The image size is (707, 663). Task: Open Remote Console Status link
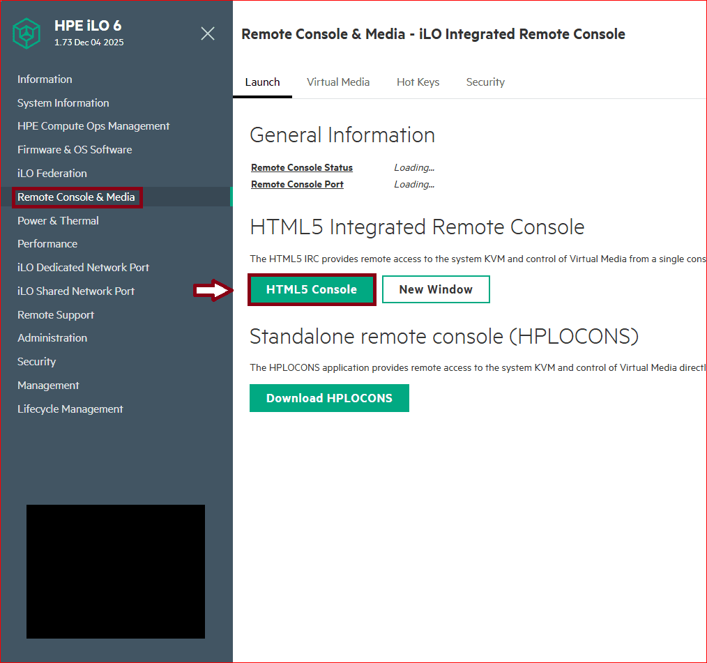(302, 167)
